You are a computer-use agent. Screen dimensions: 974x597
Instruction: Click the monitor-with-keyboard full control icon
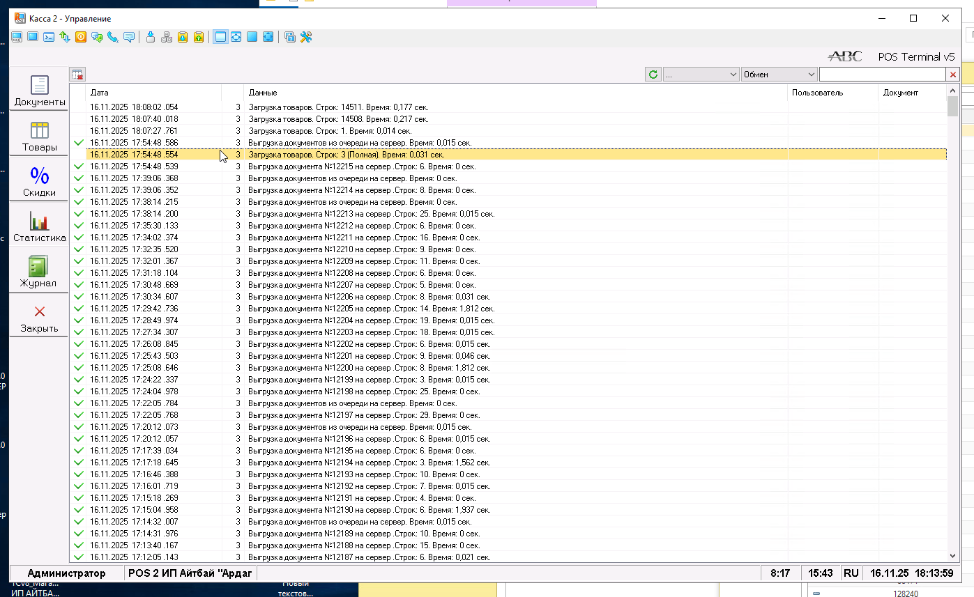coord(17,38)
